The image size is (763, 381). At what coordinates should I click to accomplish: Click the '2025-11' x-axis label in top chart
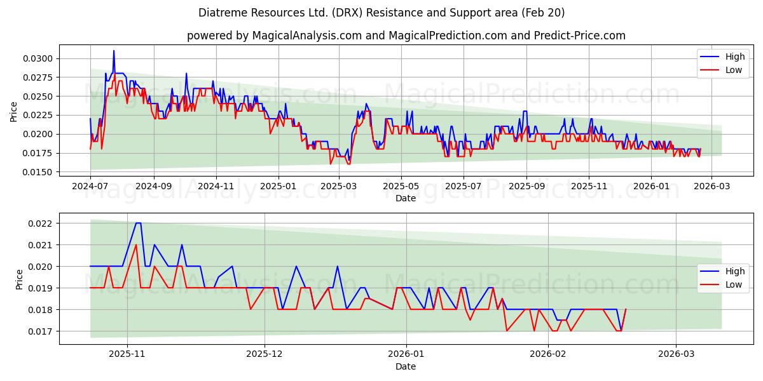(x=589, y=186)
